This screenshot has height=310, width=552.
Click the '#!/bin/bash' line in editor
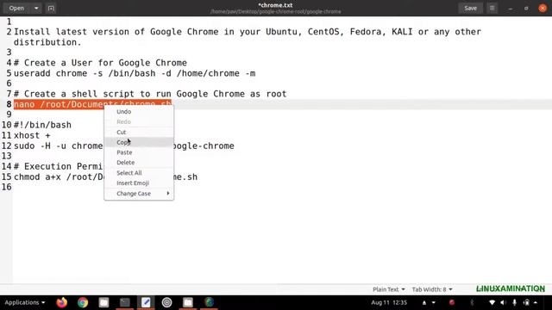point(42,125)
